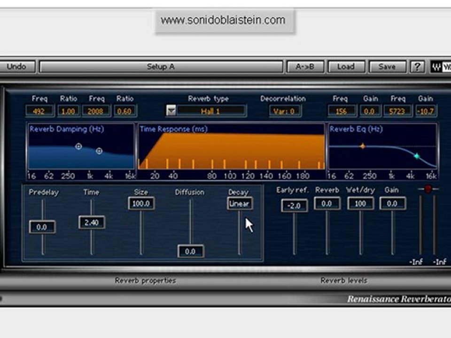This screenshot has width=451, height=338.
Task: Click the Reverb level slider handle 0.0
Action: [327, 203]
